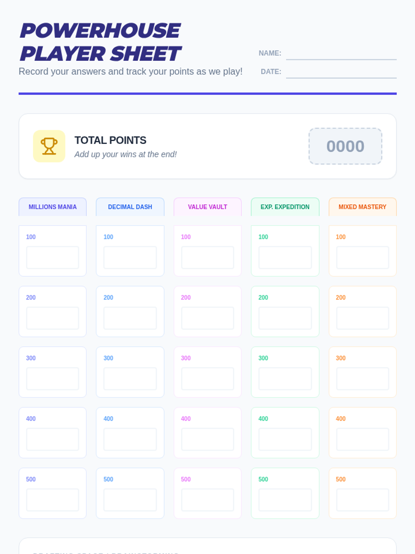Click the 0000 total points box

click(x=345, y=146)
